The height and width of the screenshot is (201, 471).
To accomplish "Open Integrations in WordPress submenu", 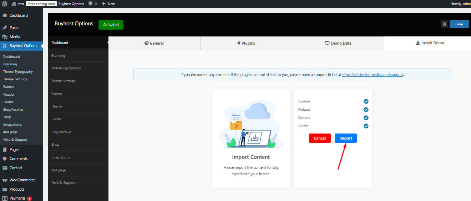I will click(x=12, y=125).
